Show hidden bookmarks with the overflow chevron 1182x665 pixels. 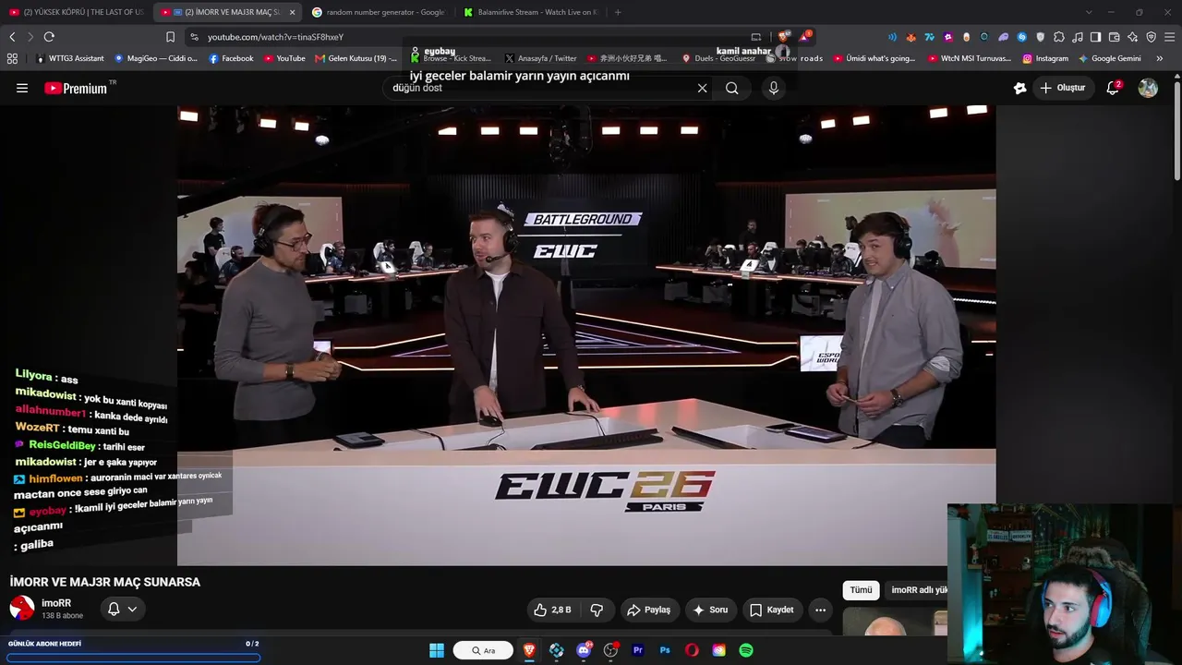pyautogui.click(x=1160, y=58)
